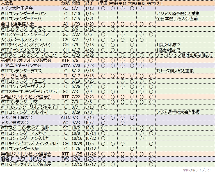Select the 大会名 column header
Viewport: 215px width, 172px height.
[x=30, y=3]
